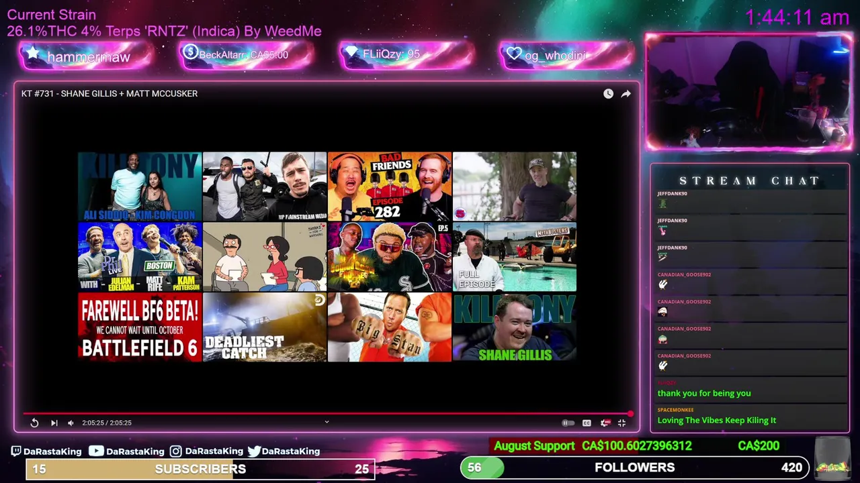
Task: Open MythBusters Full Episode thumbnail
Action: pyautogui.click(x=515, y=257)
